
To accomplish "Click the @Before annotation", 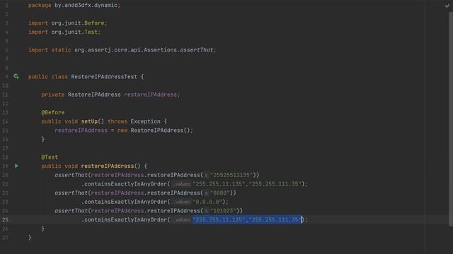I will (53, 112).
